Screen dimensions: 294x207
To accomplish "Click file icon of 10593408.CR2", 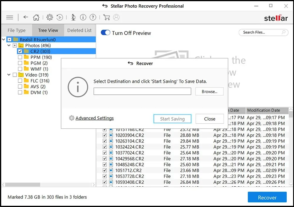I will 111,182.
